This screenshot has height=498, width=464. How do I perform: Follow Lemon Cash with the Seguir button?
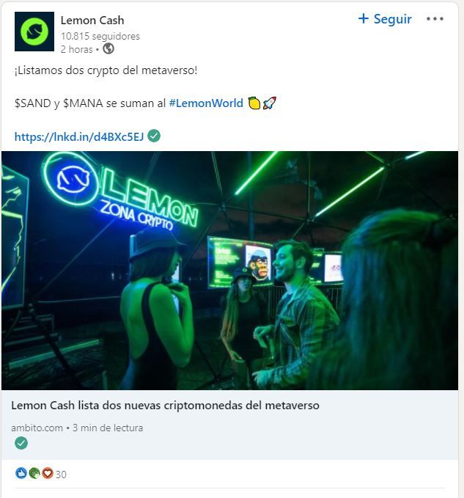385,19
